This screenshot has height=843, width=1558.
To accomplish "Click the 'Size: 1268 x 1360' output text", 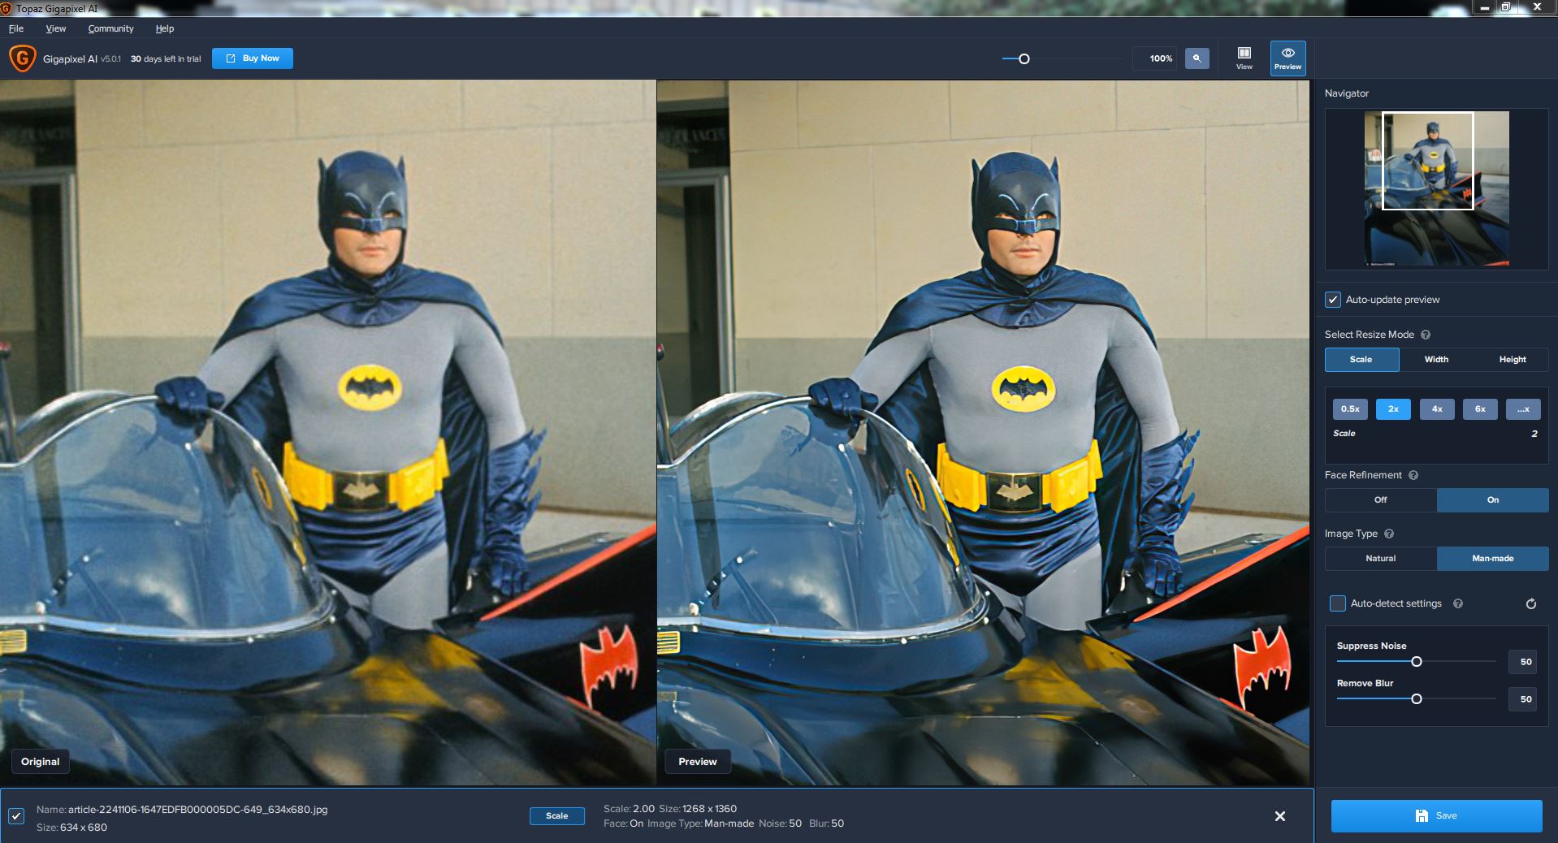I will (698, 809).
